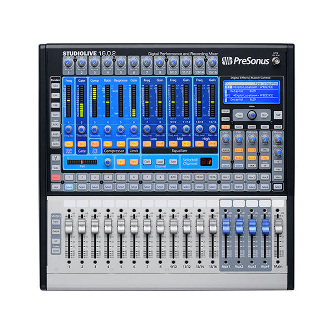This screenshot has width=334, height=334.
Task: Toggle the phase invert button next to the Pan knob
Action: (121, 162)
